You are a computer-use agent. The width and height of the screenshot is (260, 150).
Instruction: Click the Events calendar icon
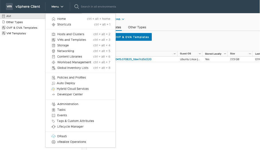coord(53,115)
